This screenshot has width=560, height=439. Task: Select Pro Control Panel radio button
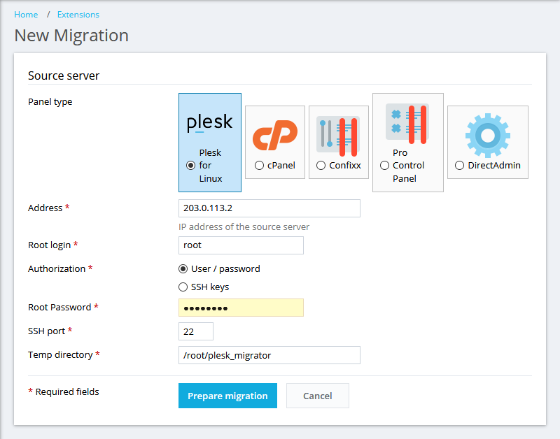coord(384,166)
